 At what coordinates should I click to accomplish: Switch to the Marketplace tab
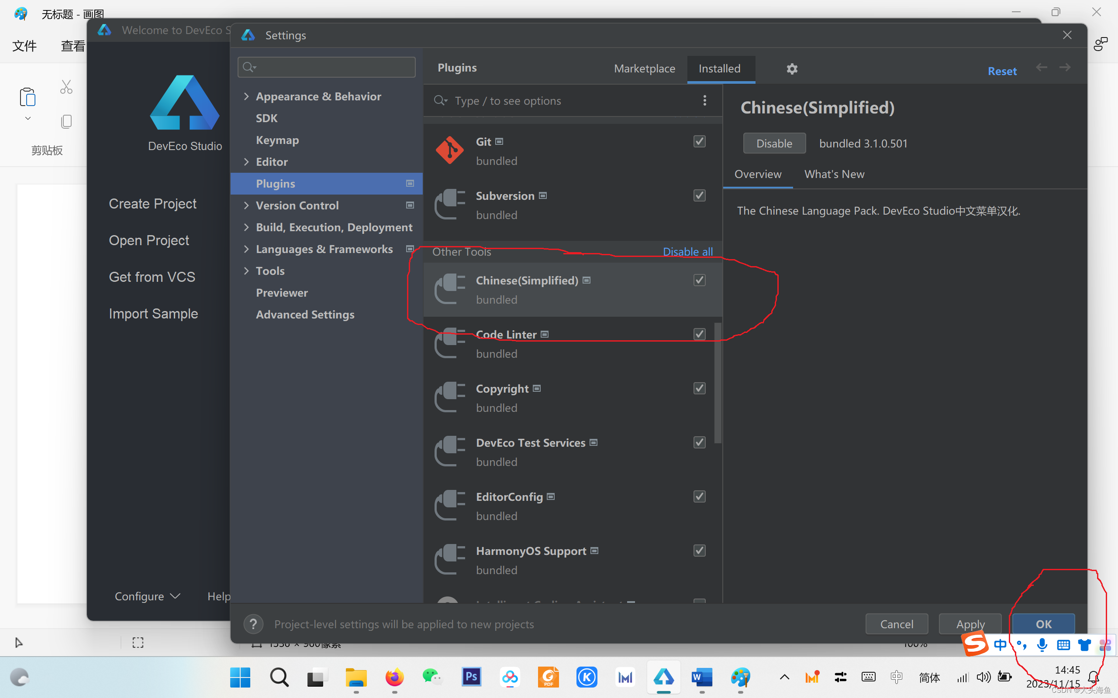[644, 68]
